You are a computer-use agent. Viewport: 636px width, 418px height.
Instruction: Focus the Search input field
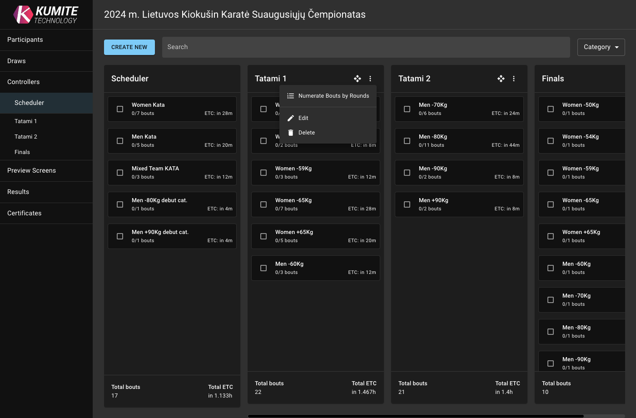pos(366,47)
